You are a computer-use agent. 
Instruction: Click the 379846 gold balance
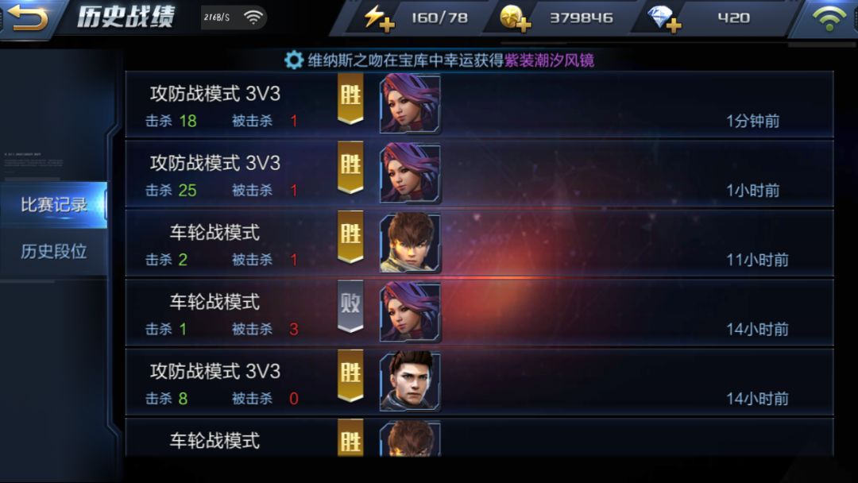coord(581,18)
